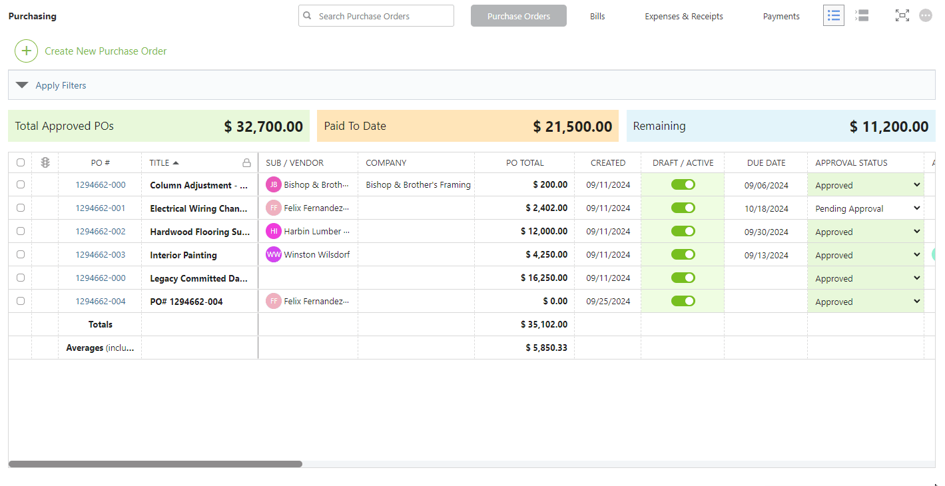
Task: Toggle Draft/Active for Electrical Wiring row
Action: point(683,208)
